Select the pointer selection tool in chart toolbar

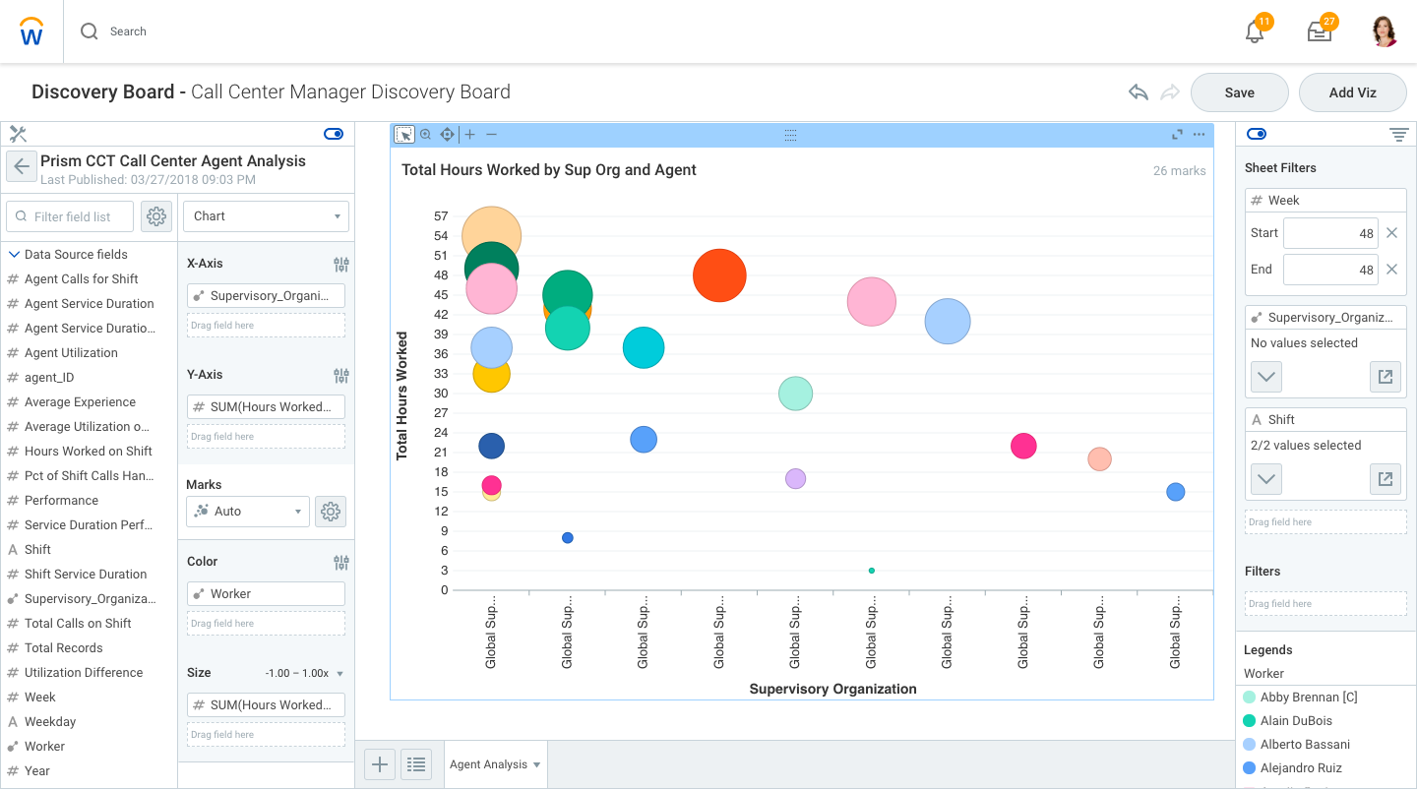tap(403, 135)
